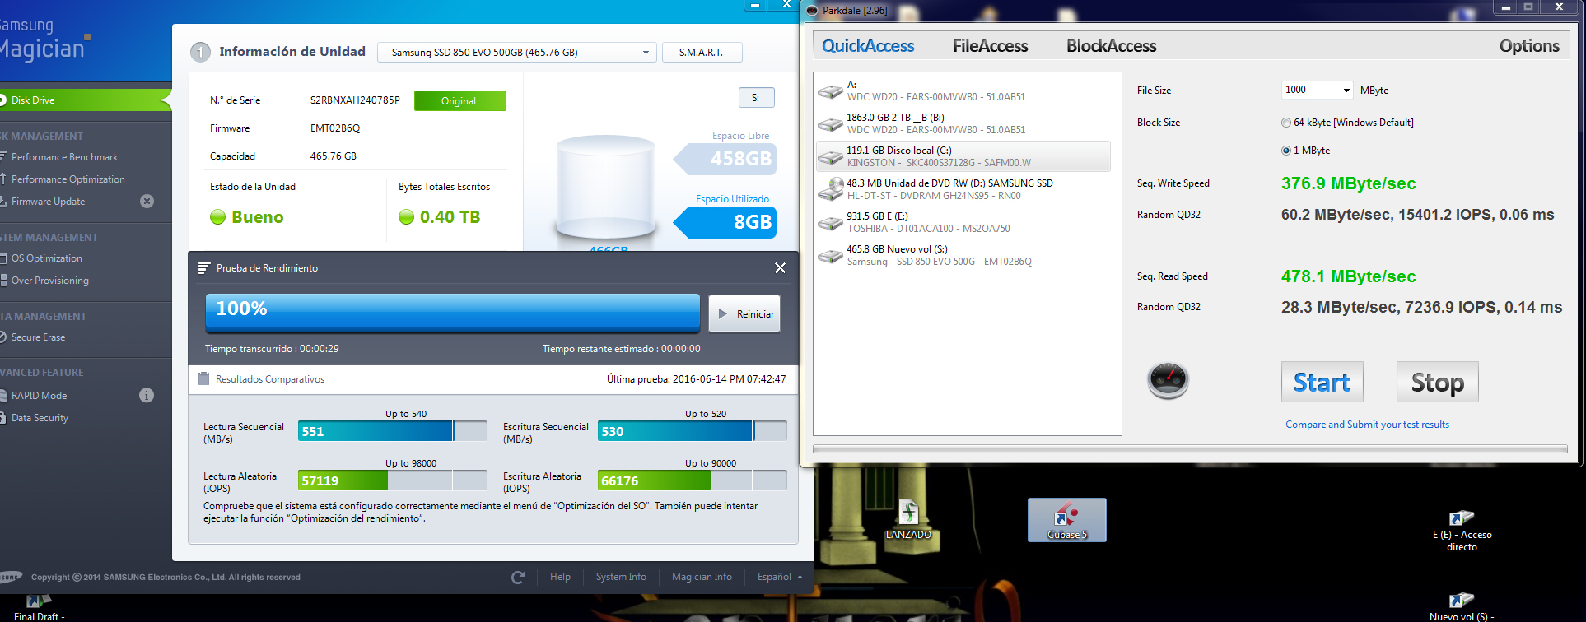1586x622 pixels.
Task: Open the File Size 1000 MByte dropdown
Action: (1317, 90)
